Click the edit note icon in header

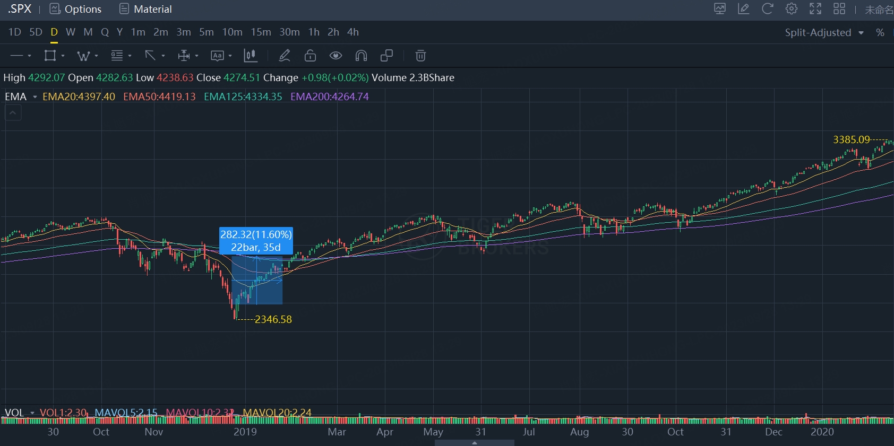pyautogui.click(x=744, y=8)
